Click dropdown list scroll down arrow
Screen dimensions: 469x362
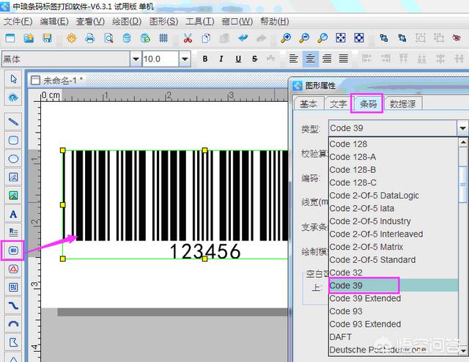463,350
